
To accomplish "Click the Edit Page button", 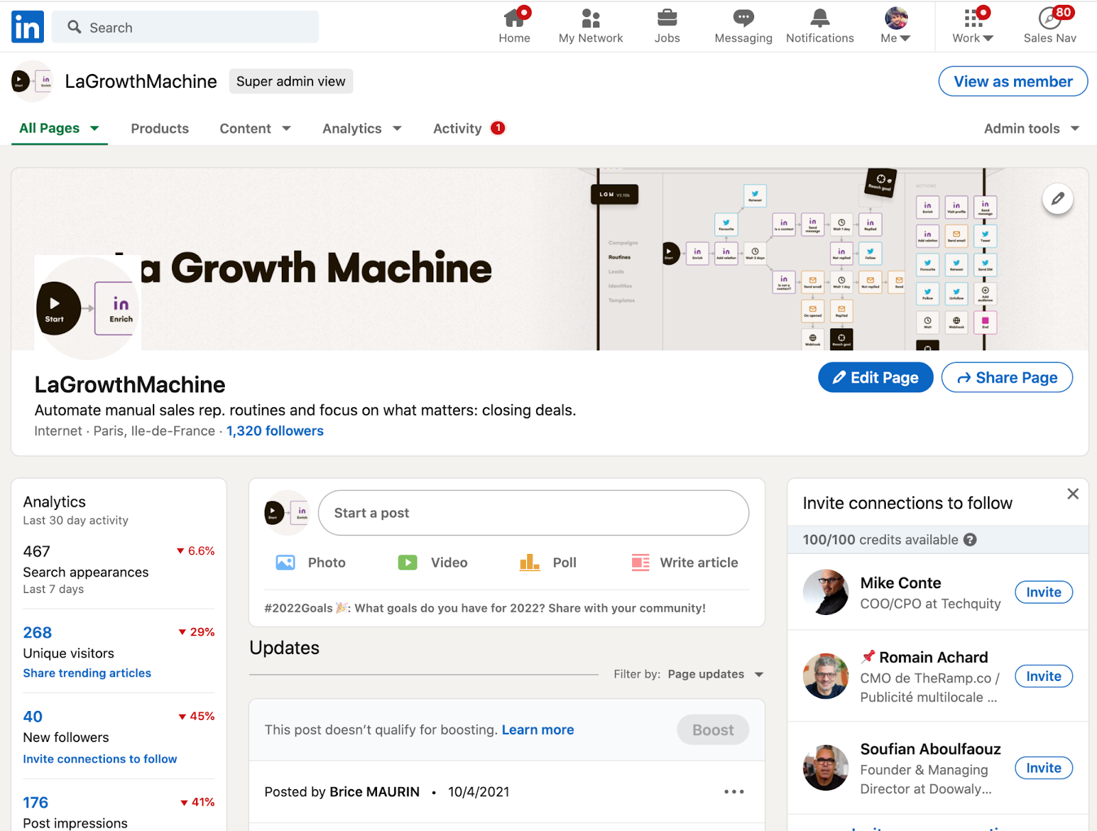I will point(876,378).
